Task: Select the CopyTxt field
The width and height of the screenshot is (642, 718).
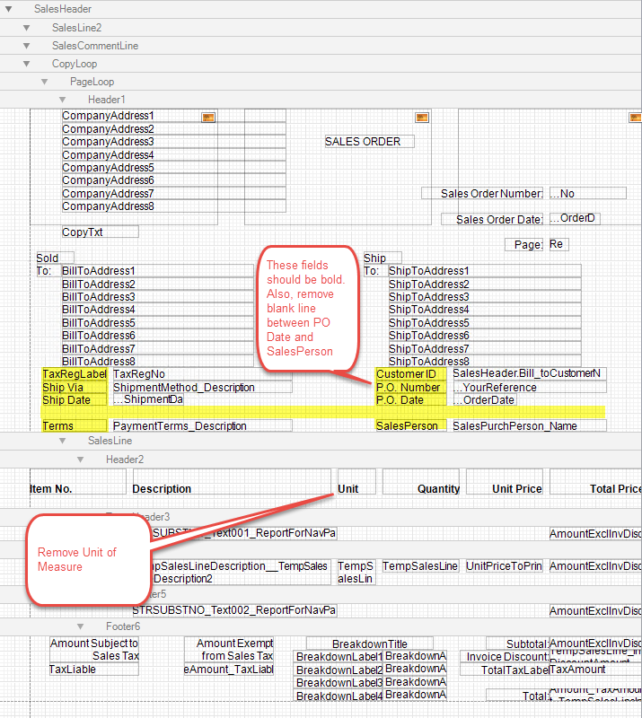Action: click(x=100, y=232)
